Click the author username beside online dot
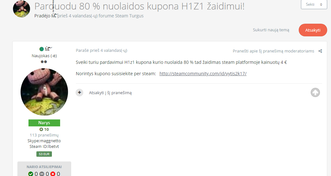 click(x=48, y=49)
